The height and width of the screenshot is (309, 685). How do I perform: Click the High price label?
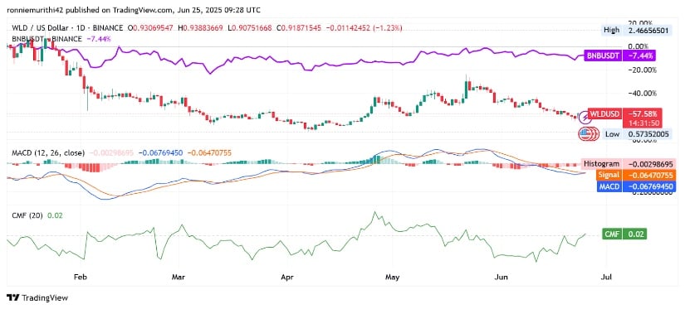coord(612,30)
